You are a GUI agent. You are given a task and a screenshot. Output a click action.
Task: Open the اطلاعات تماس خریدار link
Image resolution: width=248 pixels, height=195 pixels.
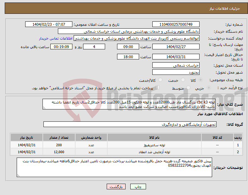[x=56, y=38]
